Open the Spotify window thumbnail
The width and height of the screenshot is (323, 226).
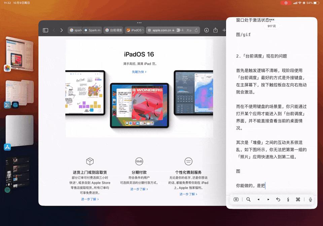click(18, 172)
